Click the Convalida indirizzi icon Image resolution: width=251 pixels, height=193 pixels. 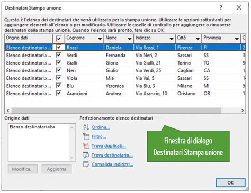[x=86, y=164]
